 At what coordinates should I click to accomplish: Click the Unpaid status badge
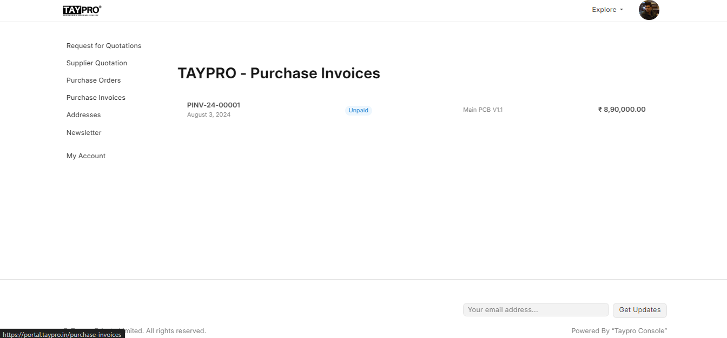tap(358, 110)
